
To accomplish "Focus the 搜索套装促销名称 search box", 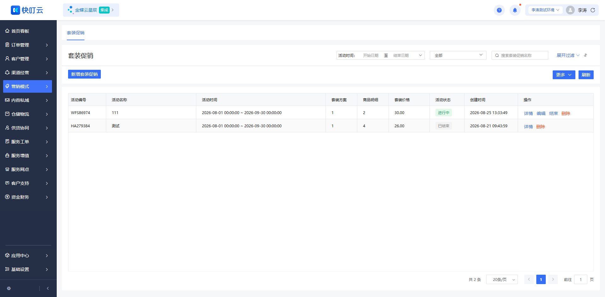I will click(520, 55).
